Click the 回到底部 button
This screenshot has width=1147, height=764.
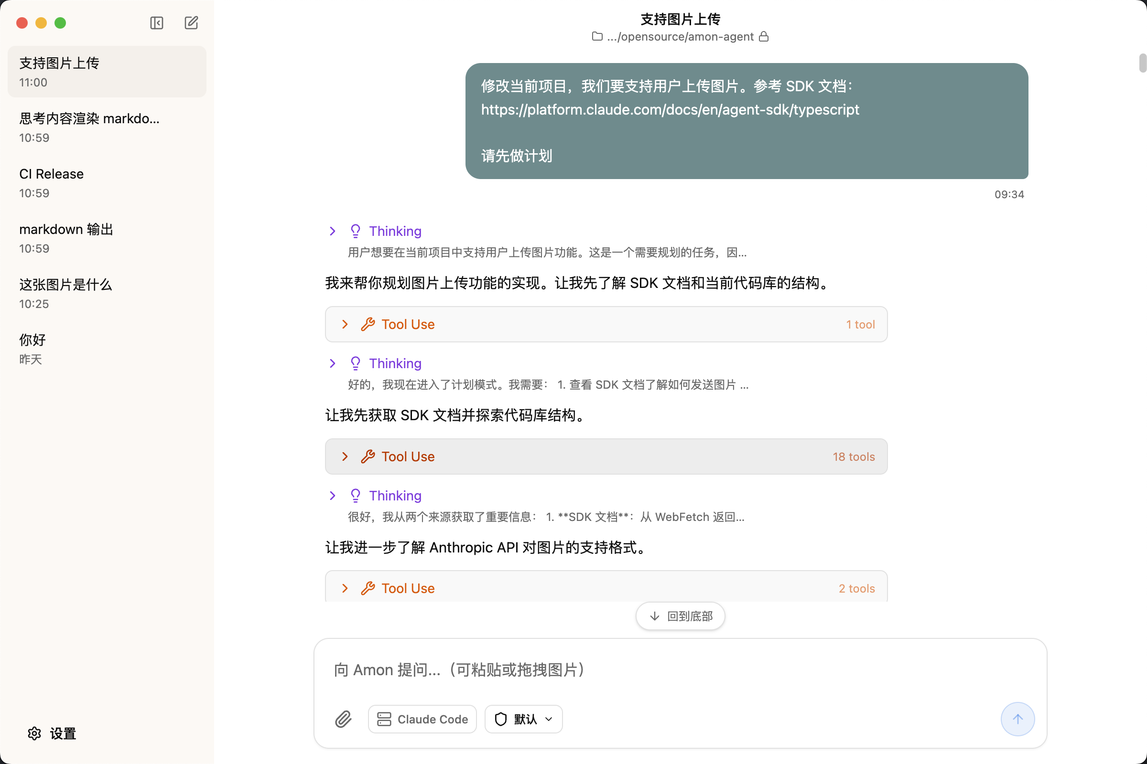[680, 615]
